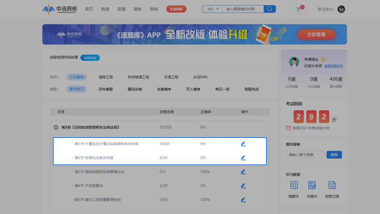Click the edit pencil for 第1节 计量法

point(243,144)
